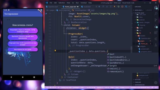The image size is (160, 90).
Task: Trigger Flutter hot reload lightning icon
Action: point(114,7)
